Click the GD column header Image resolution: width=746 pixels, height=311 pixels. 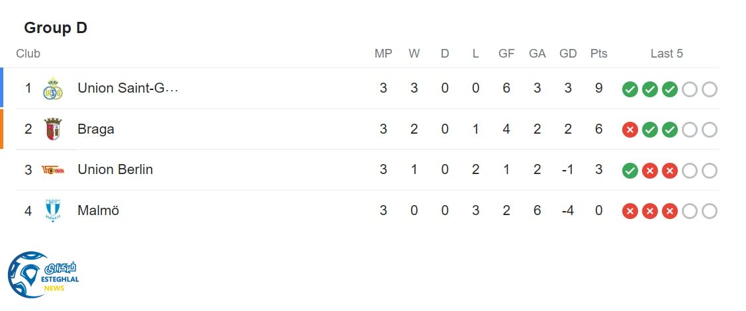point(568,54)
